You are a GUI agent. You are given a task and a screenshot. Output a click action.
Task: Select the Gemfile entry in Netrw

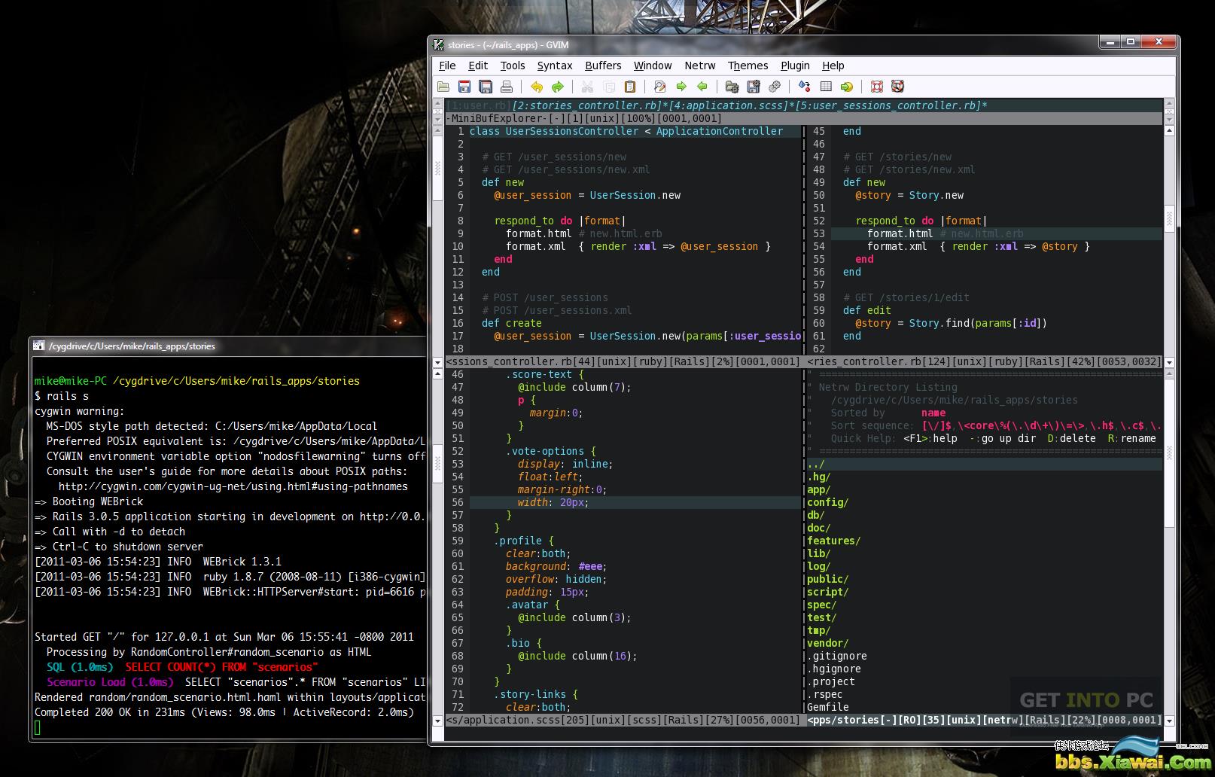828,707
